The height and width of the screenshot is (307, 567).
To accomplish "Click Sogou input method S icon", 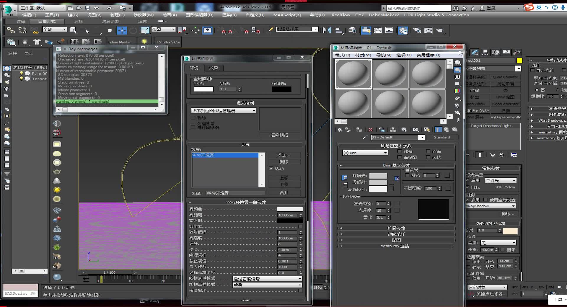I will point(529,8).
